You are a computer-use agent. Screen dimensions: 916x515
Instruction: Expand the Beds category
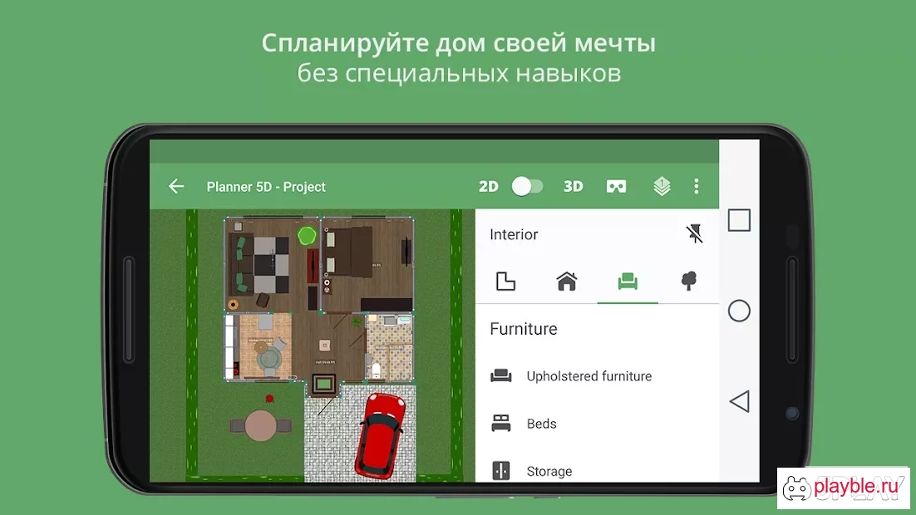tap(597, 424)
